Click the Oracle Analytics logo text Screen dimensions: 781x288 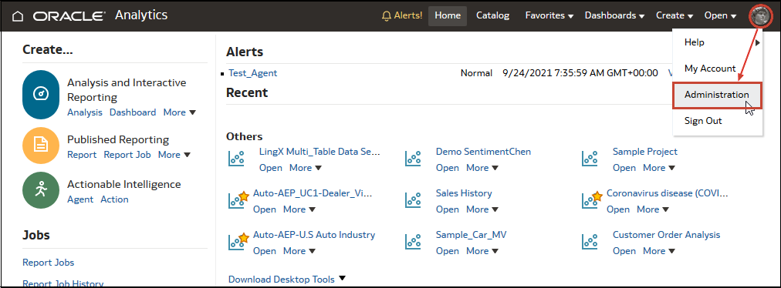pyautogui.click(x=100, y=16)
